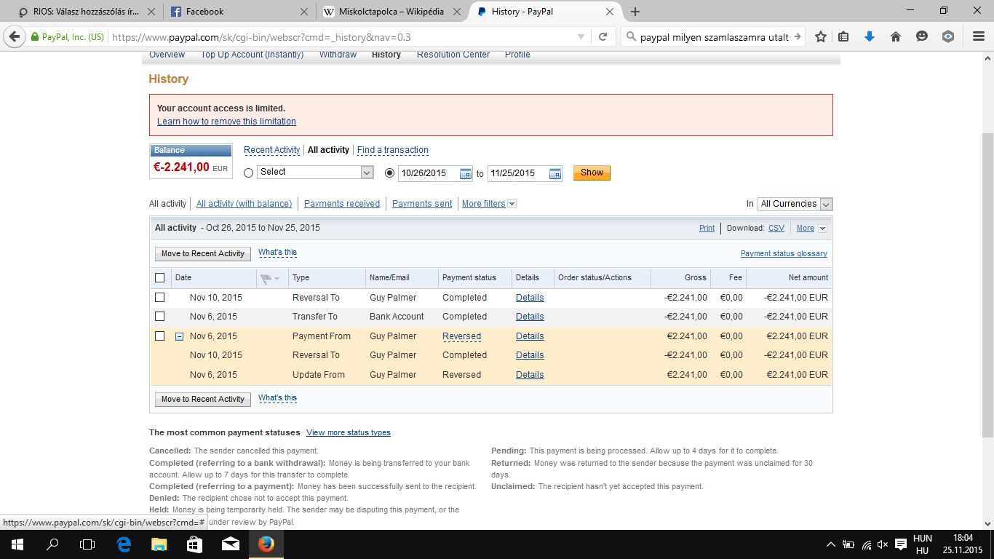Image resolution: width=994 pixels, height=559 pixels.
Task: Click the top Move to Recent Activity button
Action: click(203, 253)
